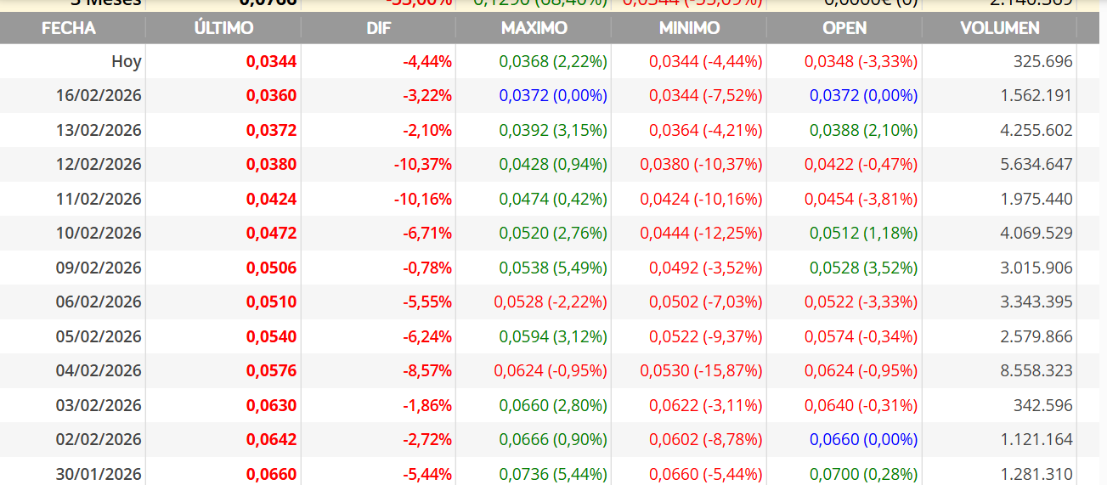Click the MAXIMO column header
Viewport: 1107px width, 485px height.
(x=534, y=28)
